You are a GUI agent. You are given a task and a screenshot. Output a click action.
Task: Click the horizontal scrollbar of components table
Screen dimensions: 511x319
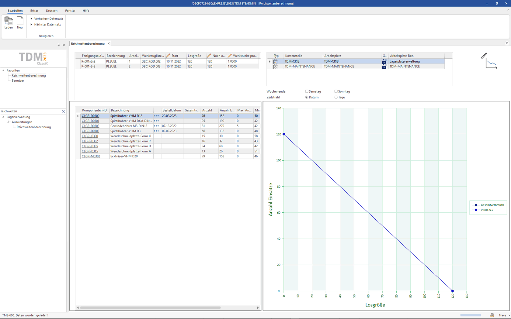tap(150, 307)
